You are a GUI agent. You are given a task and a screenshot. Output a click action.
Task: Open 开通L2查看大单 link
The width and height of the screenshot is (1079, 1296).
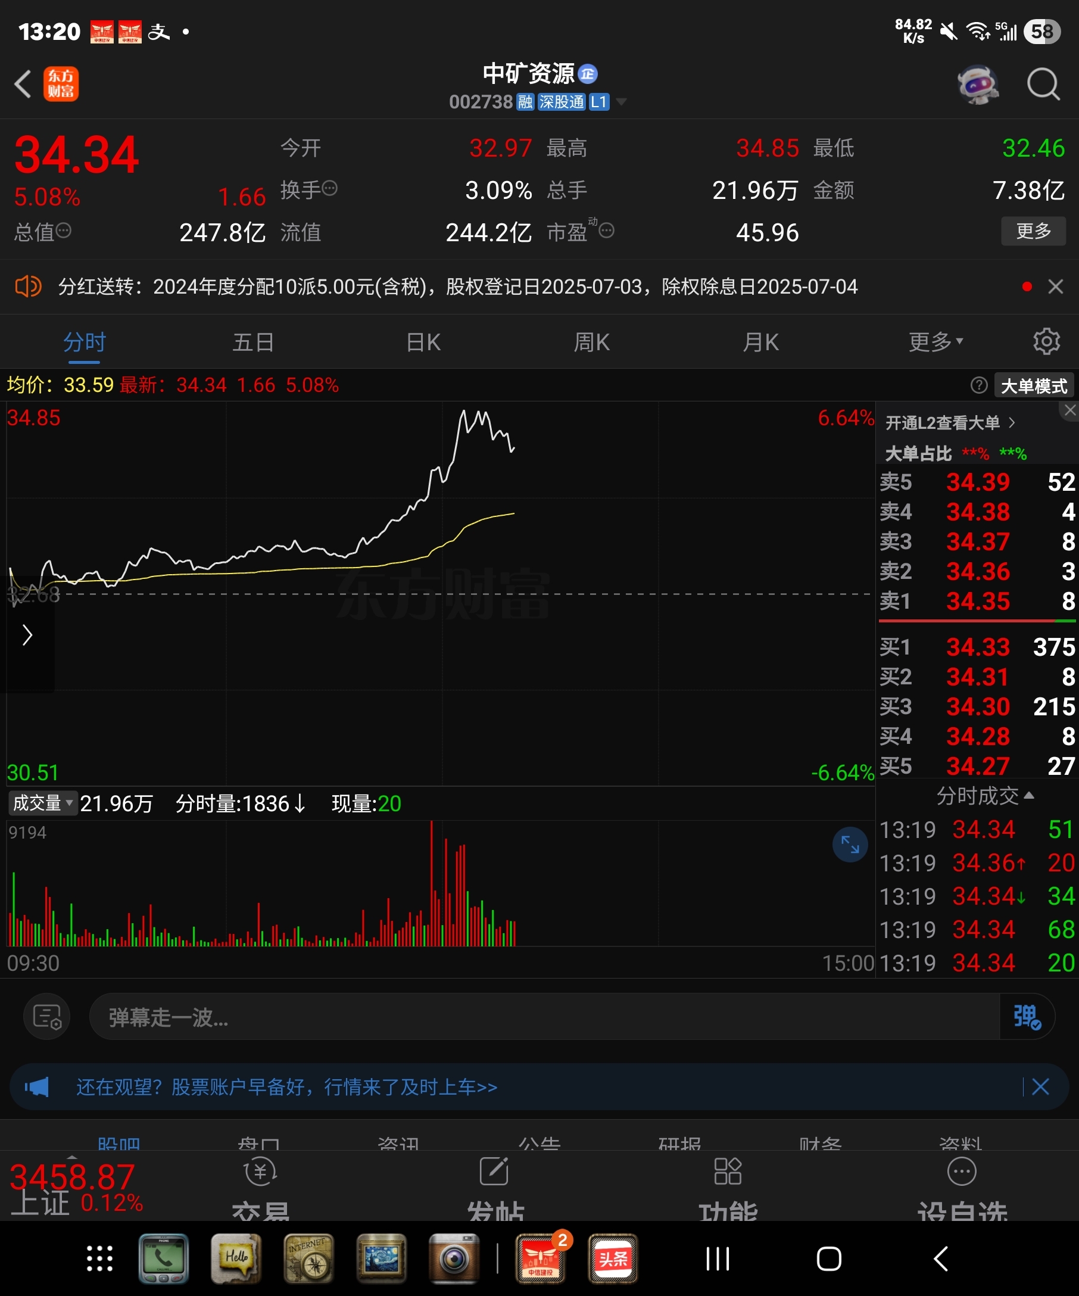click(950, 423)
